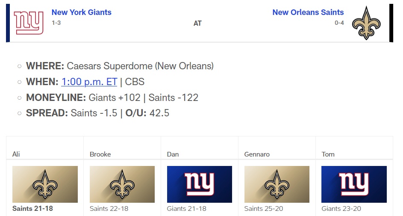
Task: Click the Ali column header
Action: pos(16,154)
